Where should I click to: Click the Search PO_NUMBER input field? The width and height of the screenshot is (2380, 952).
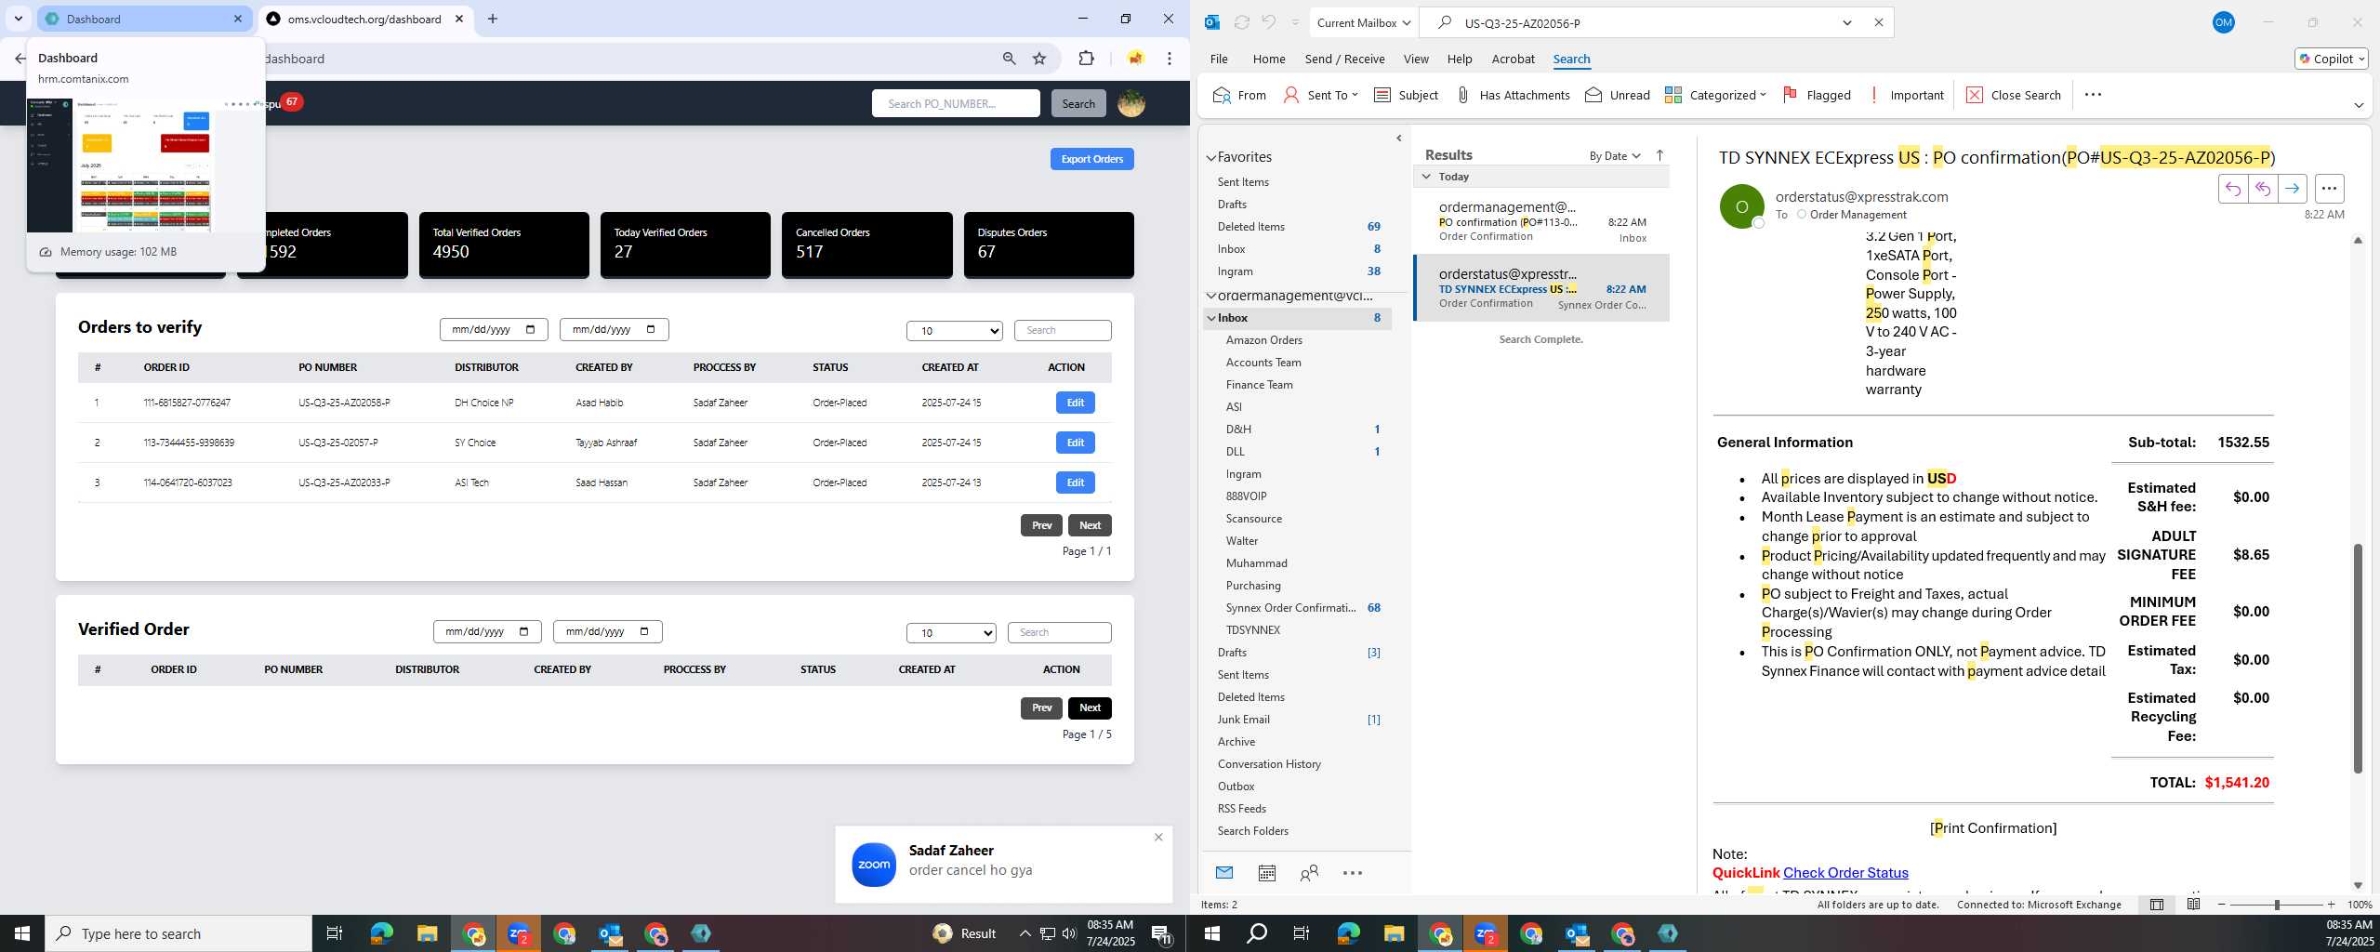tap(956, 103)
